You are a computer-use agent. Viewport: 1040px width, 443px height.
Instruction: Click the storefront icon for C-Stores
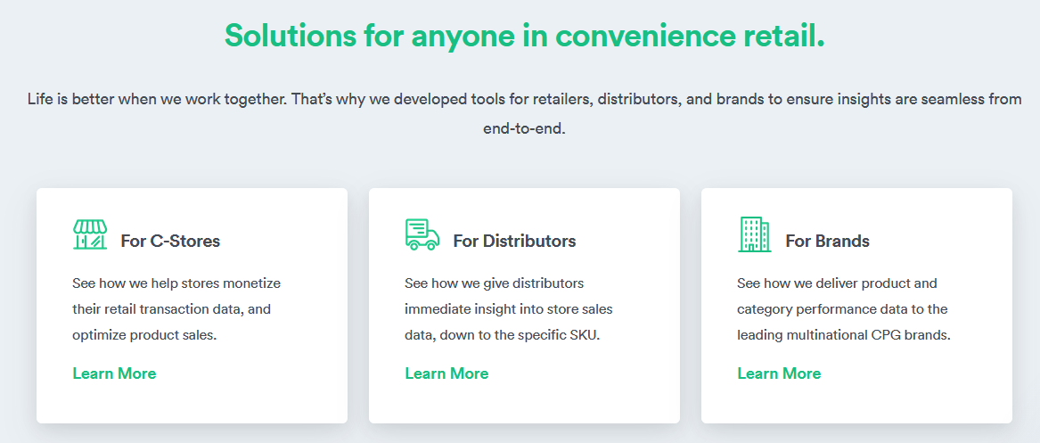(90, 234)
